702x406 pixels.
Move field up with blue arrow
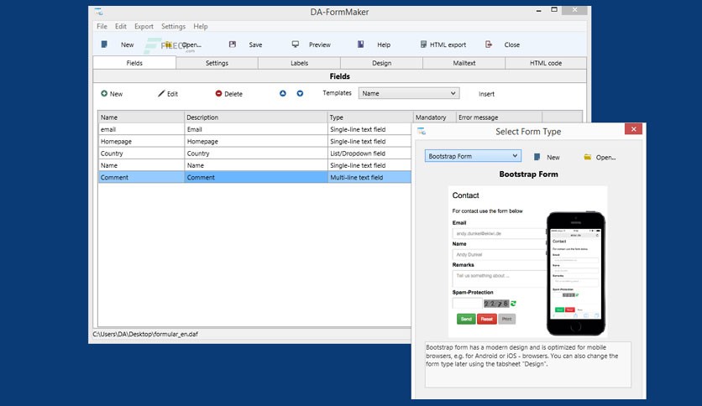[283, 93]
